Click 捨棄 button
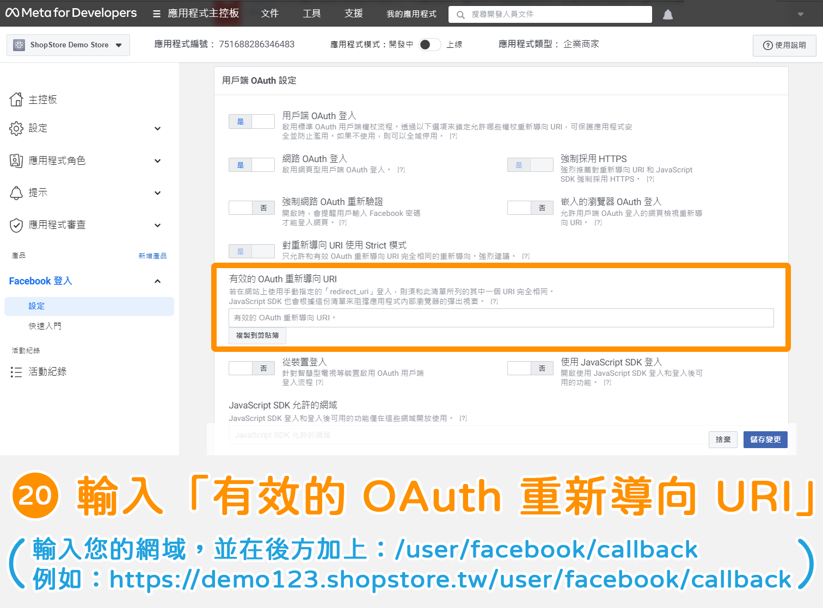Viewport: 823px width, 608px height. pyautogui.click(x=723, y=439)
